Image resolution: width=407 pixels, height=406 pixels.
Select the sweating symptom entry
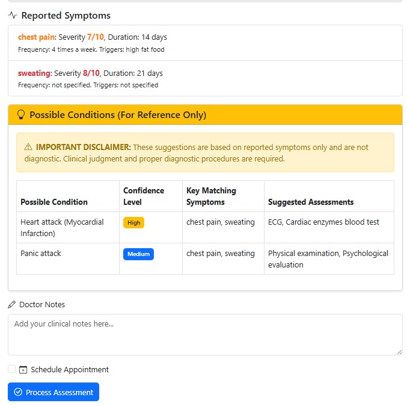[x=205, y=78]
